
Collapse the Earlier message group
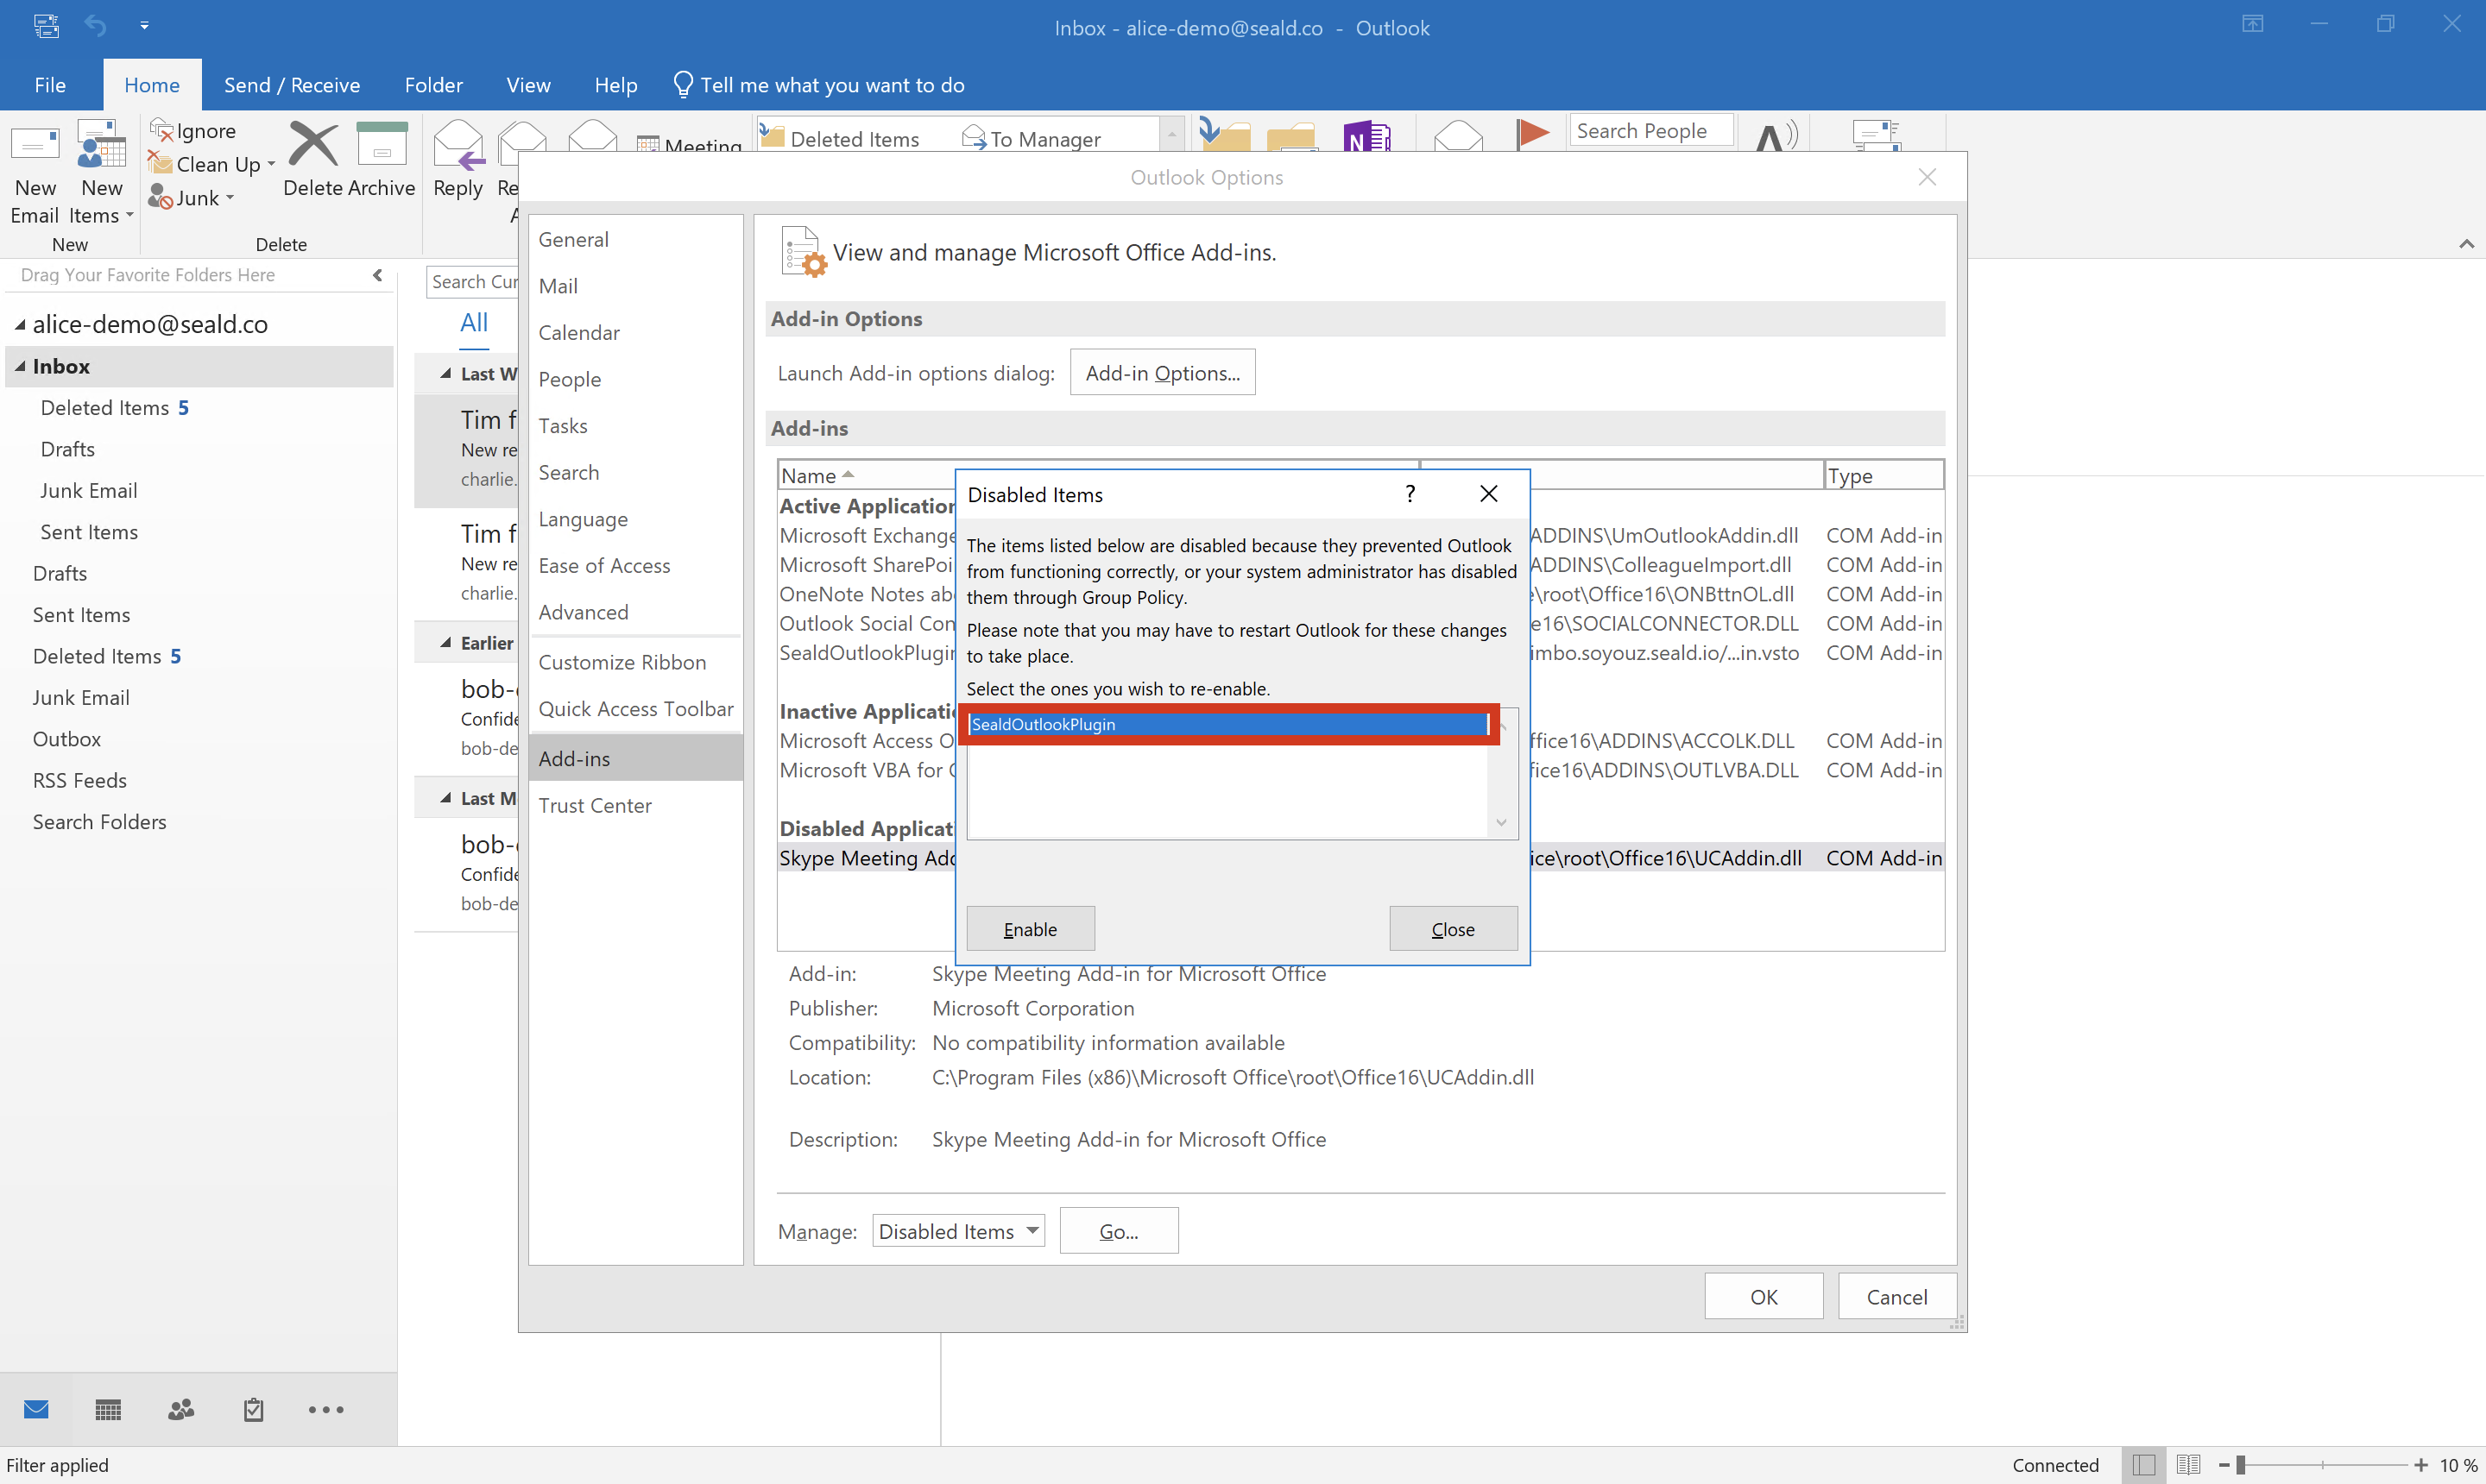(x=446, y=643)
